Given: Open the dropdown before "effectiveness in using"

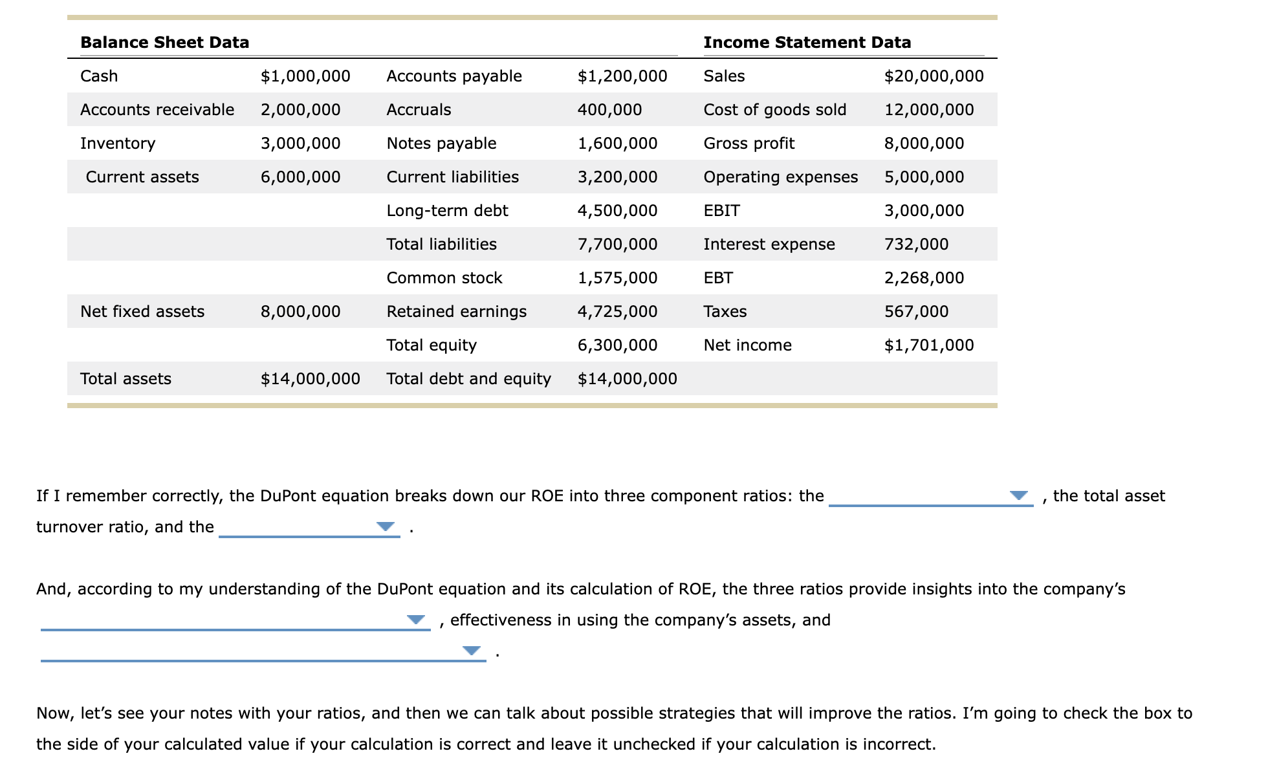Looking at the screenshot, I should [235, 620].
